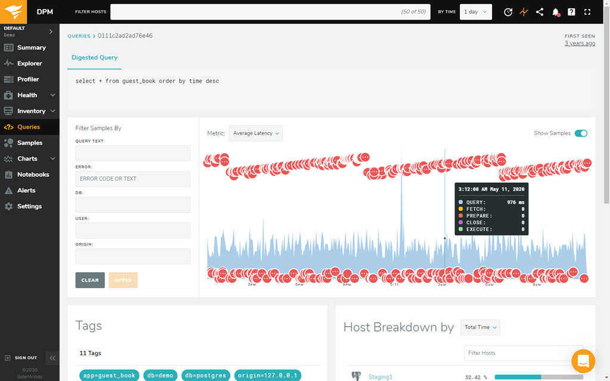Toggle the Show Samples switch
The image size is (610, 381).
[x=580, y=133]
